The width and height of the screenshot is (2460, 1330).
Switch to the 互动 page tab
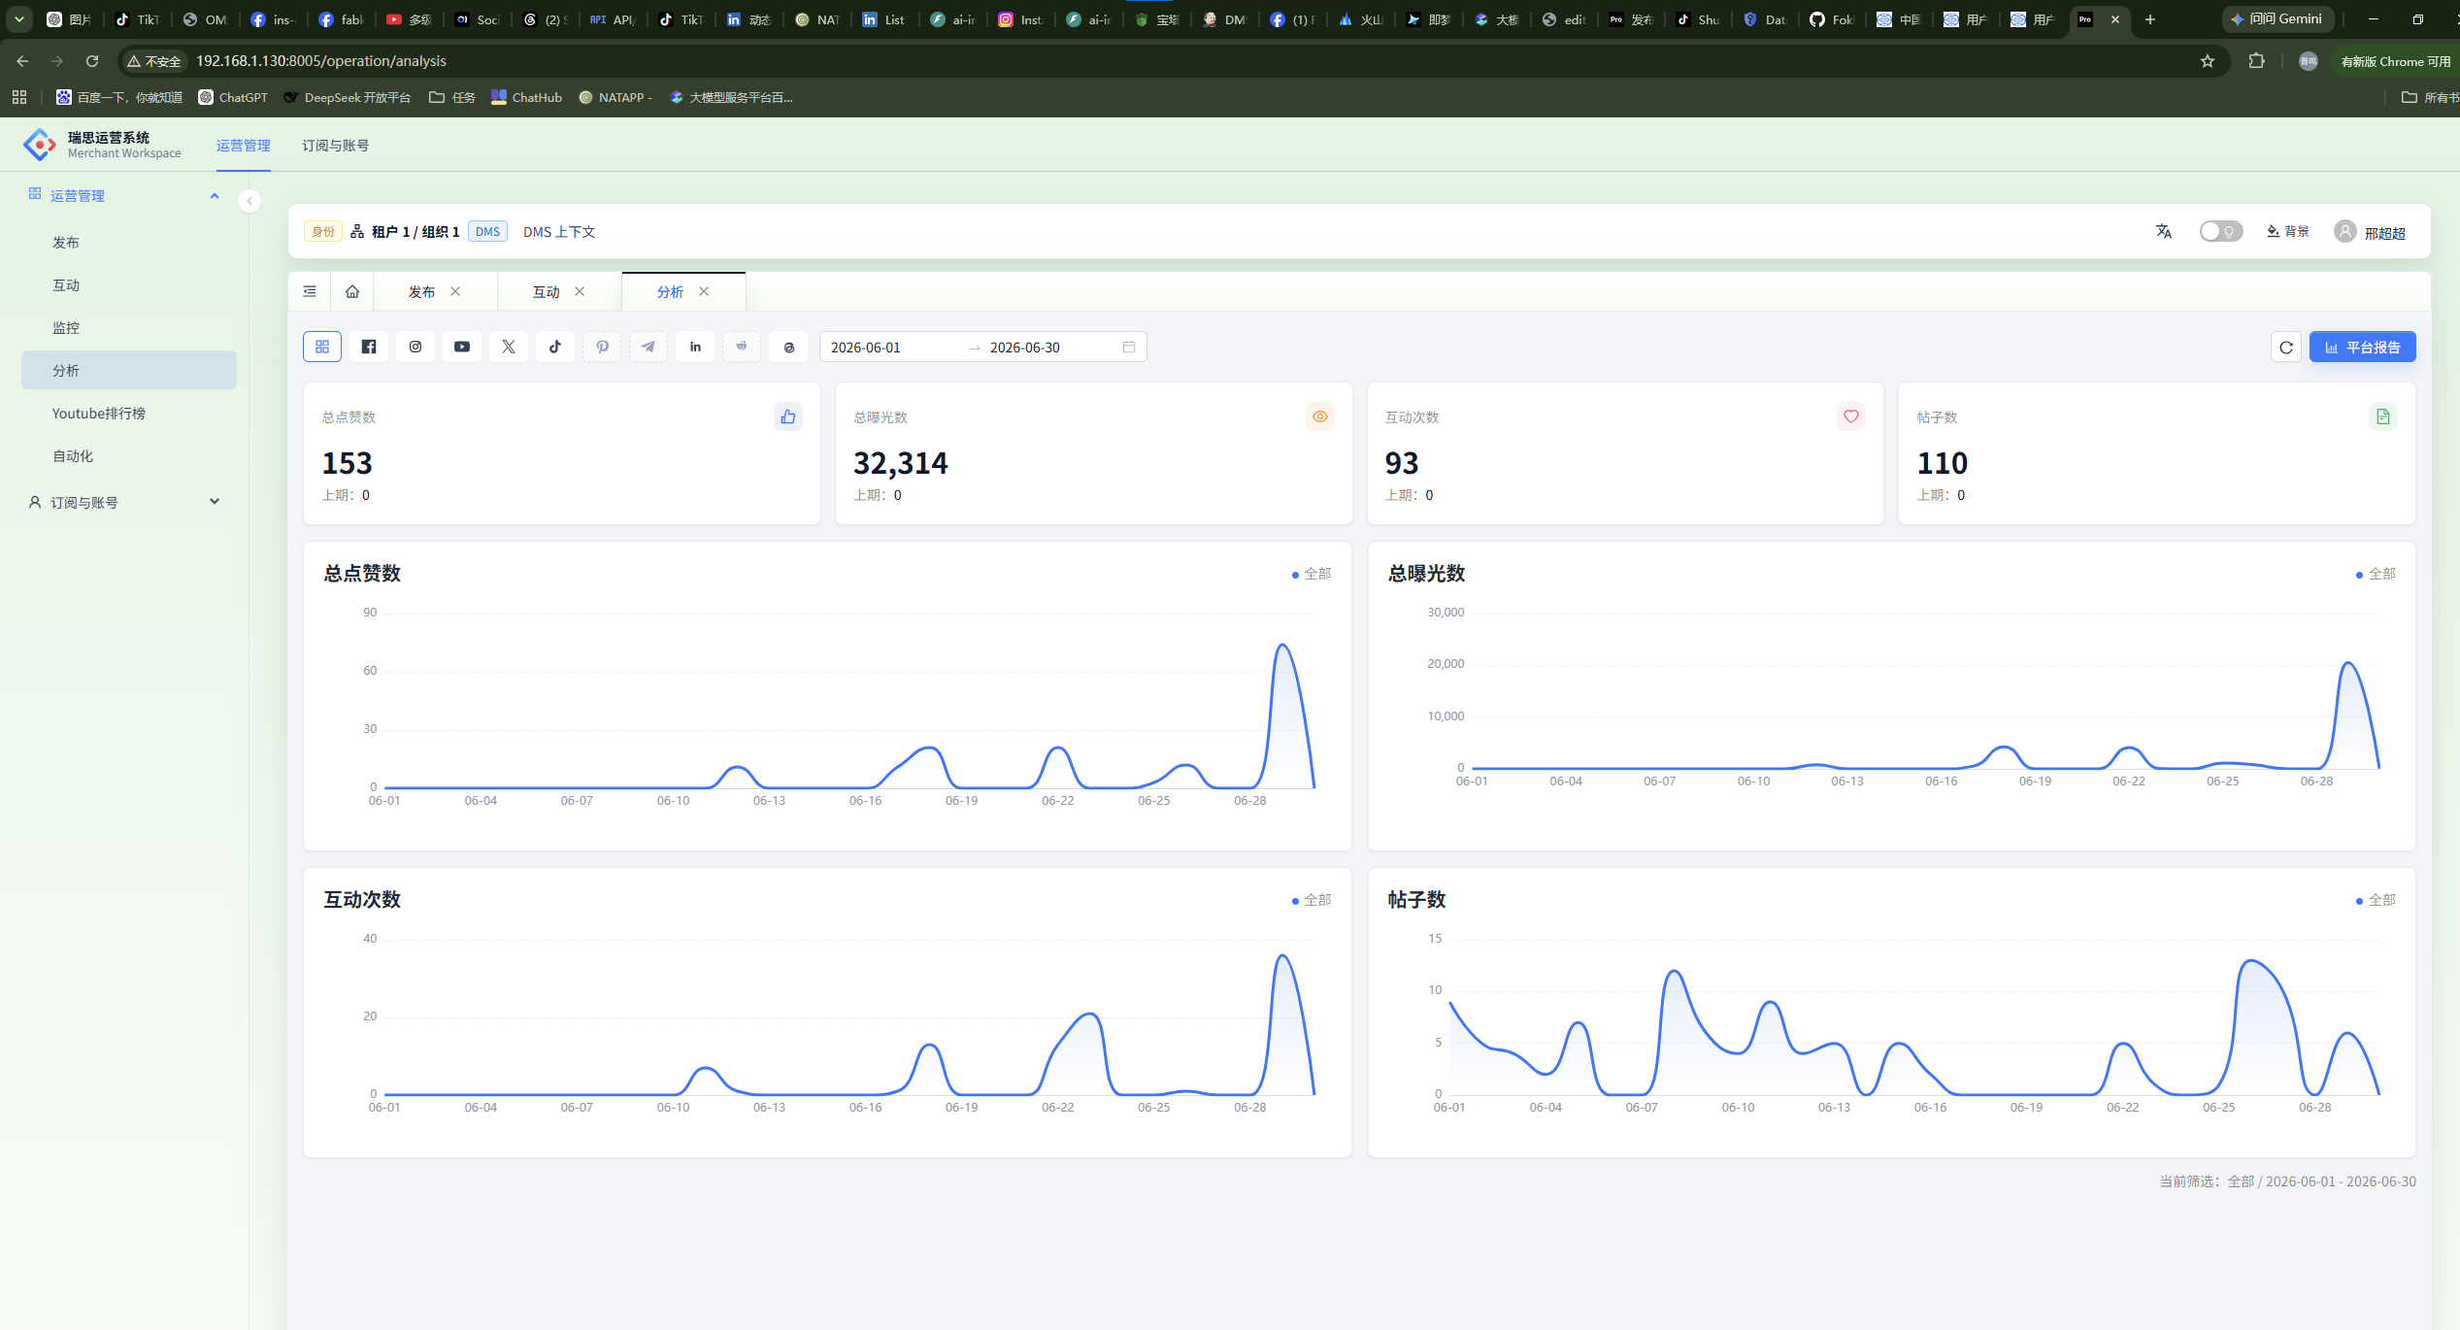(546, 291)
